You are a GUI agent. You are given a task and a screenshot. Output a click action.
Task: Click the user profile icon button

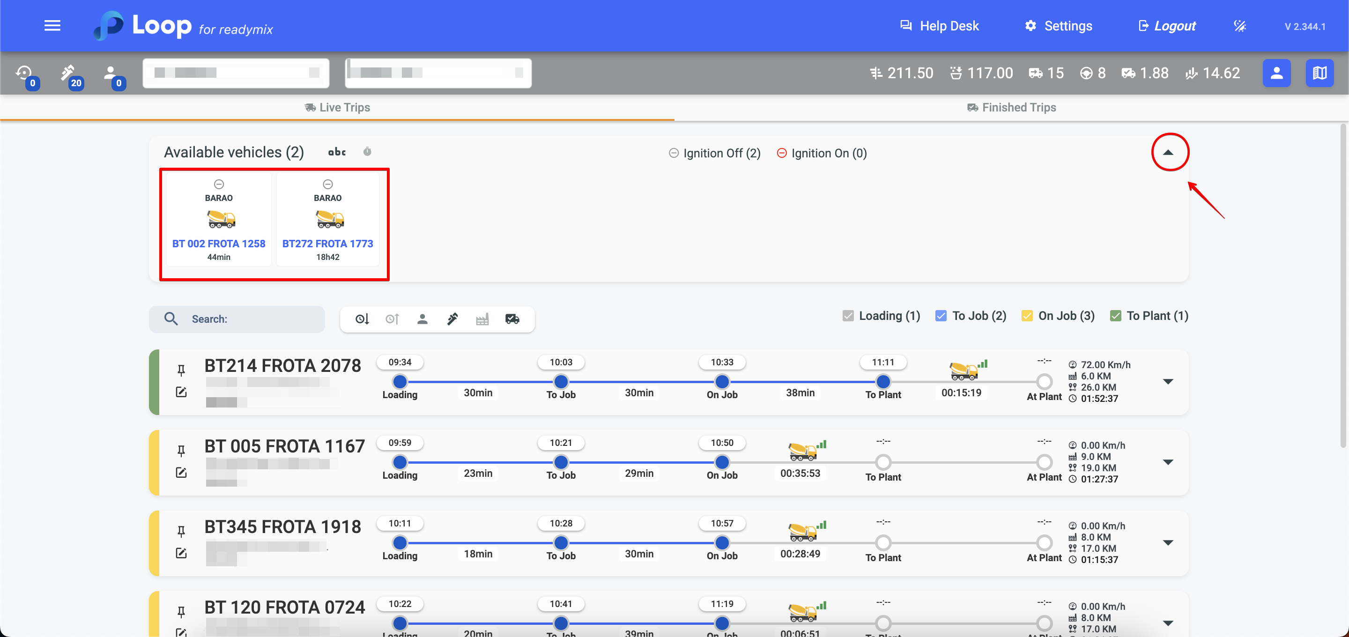1277,73
